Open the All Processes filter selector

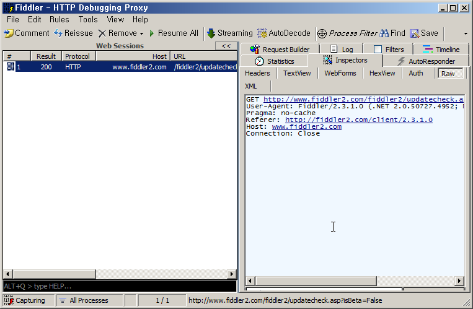[89, 300]
